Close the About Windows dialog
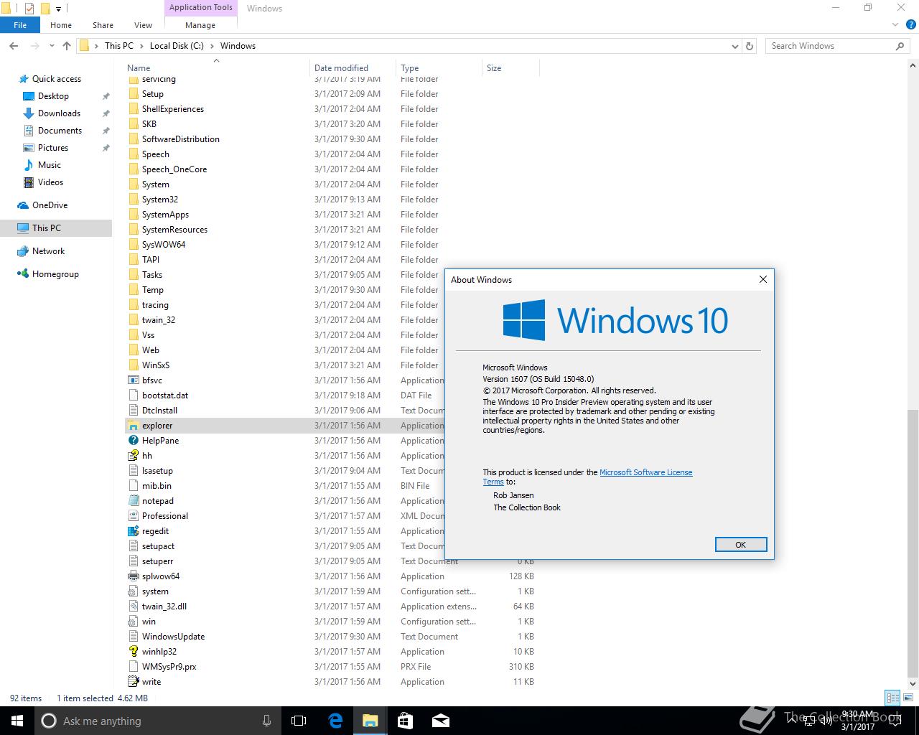The width and height of the screenshot is (919, 735). tap(763, 279)
